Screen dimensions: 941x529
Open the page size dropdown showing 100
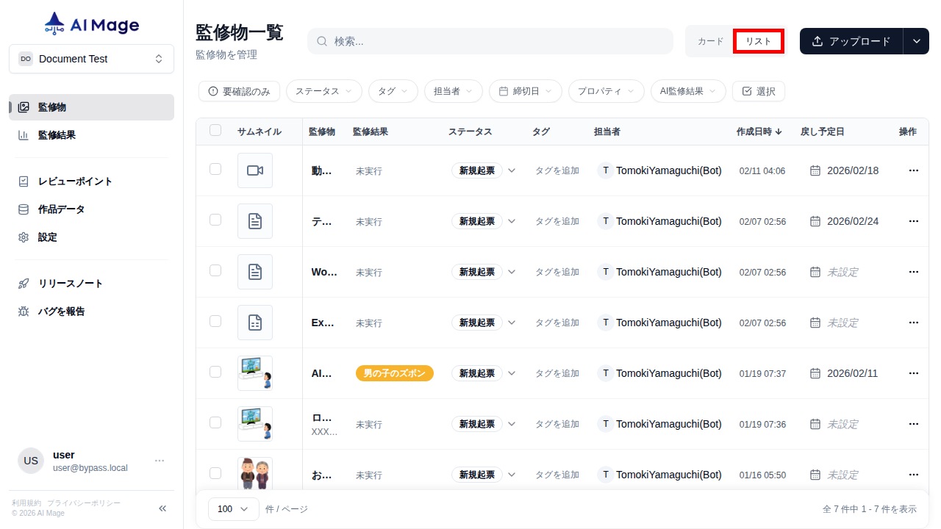point(233,508)
